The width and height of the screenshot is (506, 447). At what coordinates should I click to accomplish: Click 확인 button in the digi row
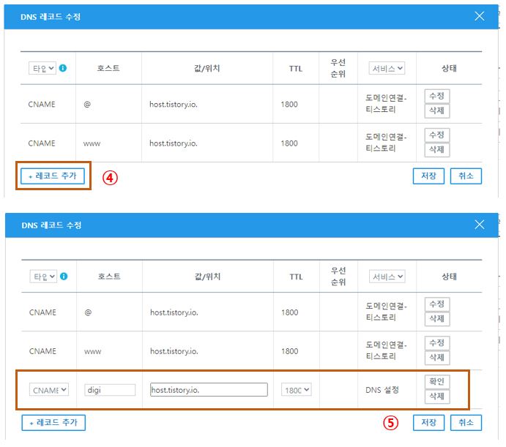pyautogui.click(x=437, y=382)
